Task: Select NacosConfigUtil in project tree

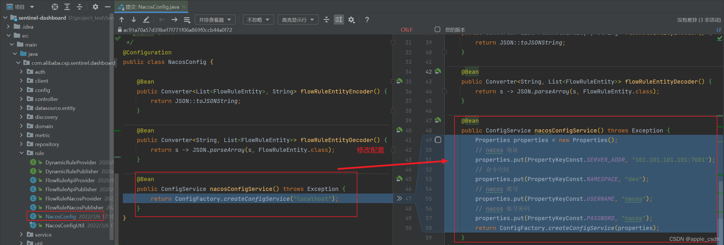Action: pyautogui.click(x=65, y=225)
